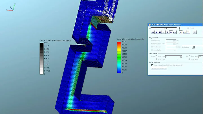
Task: Click the left arrow of step slider
Action: [149, 28]
